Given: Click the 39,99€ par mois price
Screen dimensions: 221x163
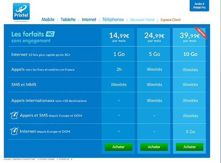Looking at the screenshot, I should tap(190, 37).
